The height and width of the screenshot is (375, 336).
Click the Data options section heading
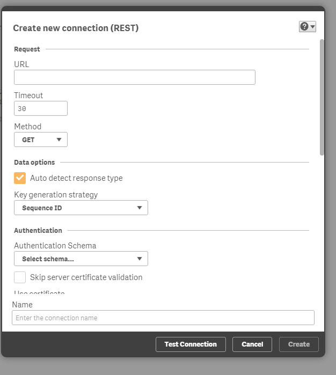point(34,162)
